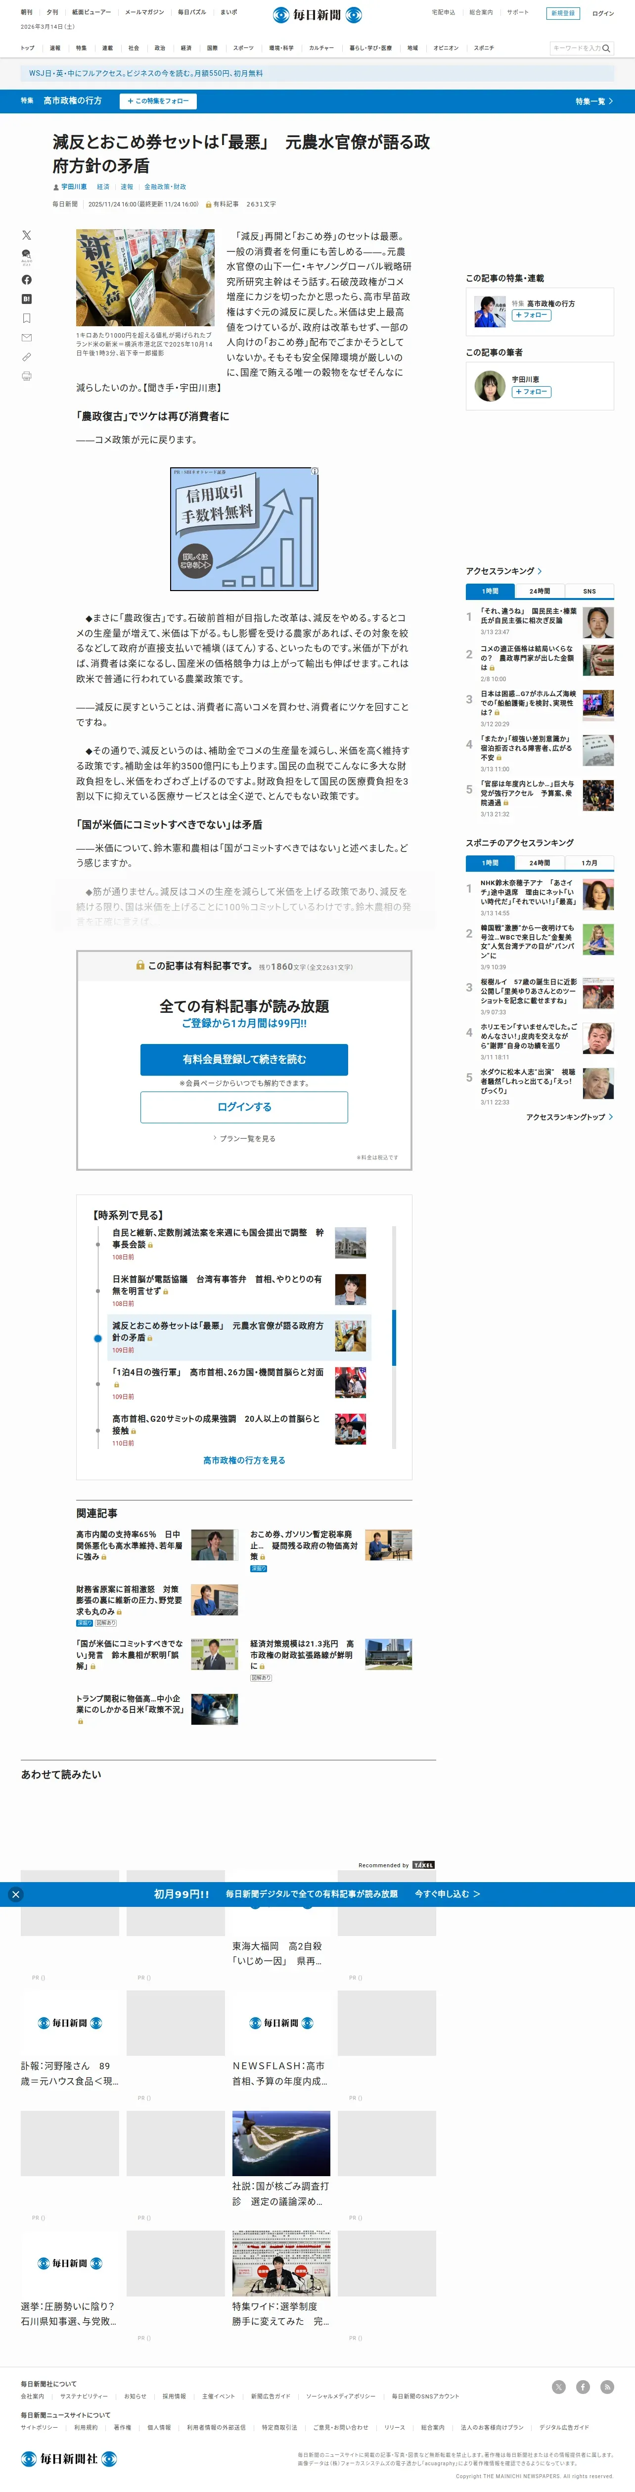The width and height of the screenshot is (635, 2492).
Task: Share article on X from left sidebar
Action: pos(26,235)
